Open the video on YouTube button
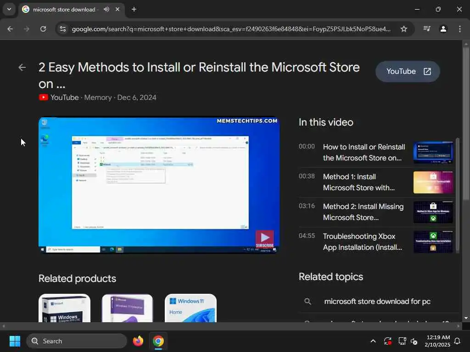470x352 pixels. click(x=408, y=71)
